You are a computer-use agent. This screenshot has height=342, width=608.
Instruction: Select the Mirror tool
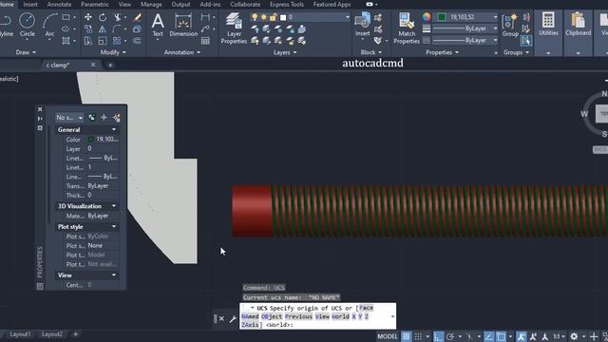point(103,29)
